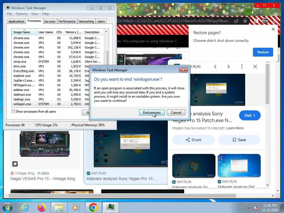Open Windows Media Player from taskbar
Image resolution: width=284 pixels, height=213 pixels.
76,207
